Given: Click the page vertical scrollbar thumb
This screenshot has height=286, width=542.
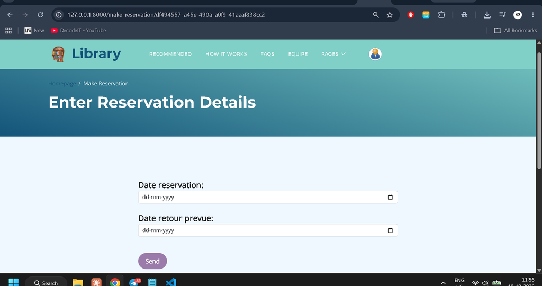Looking at the screenshot, I should point(539,111).
